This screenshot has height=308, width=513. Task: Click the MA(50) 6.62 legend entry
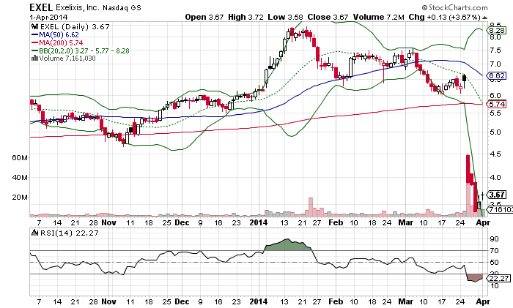tap(59, 34)
